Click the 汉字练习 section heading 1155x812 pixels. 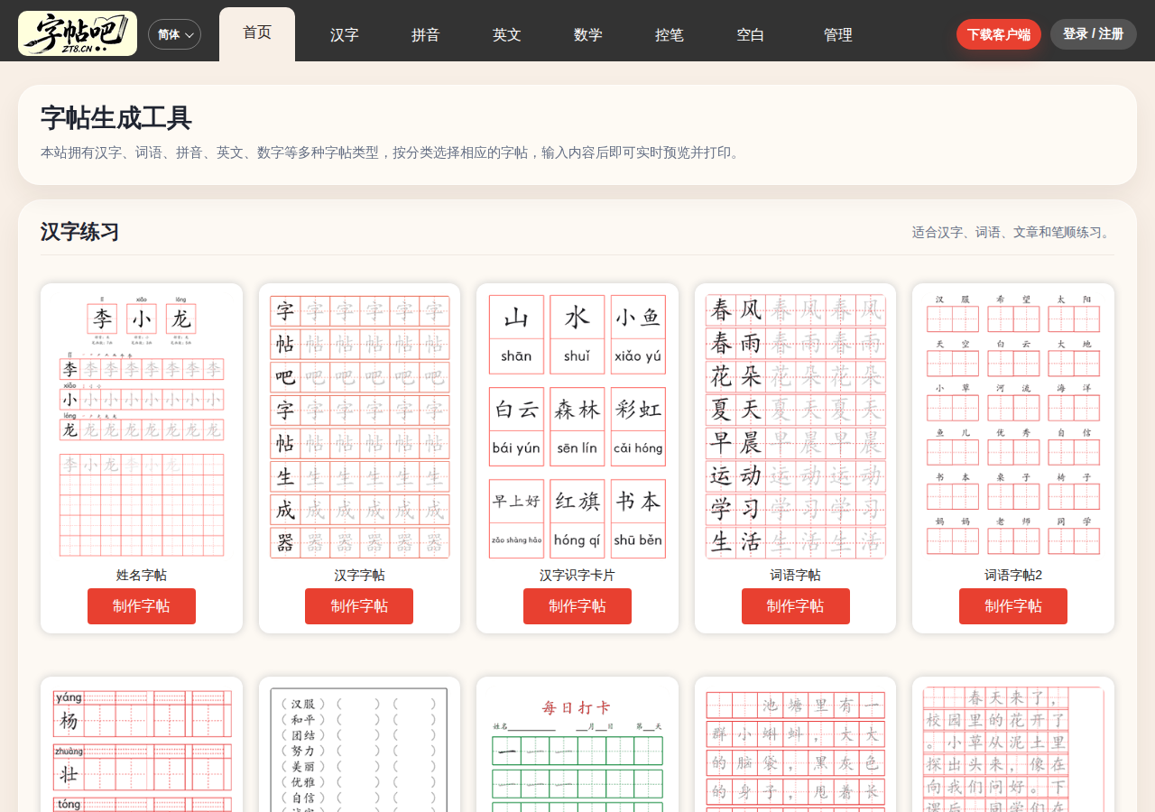[80, 232]
